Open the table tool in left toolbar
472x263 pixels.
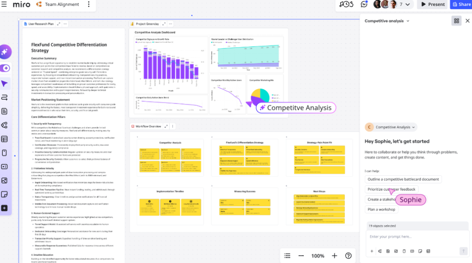tap(5, 139)
